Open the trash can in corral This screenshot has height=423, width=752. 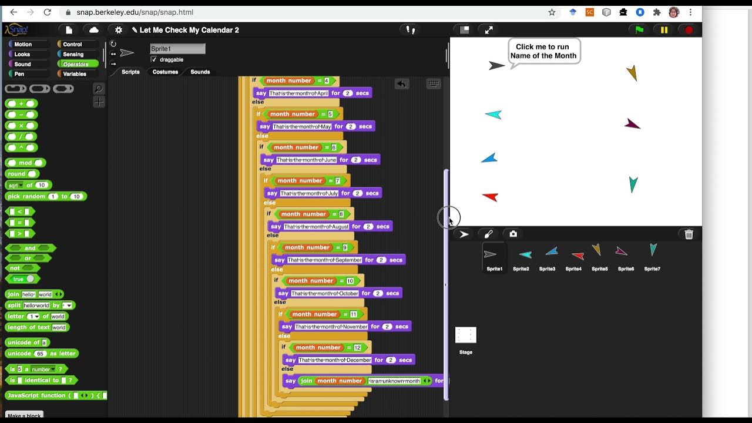pyautogui.click(x=689, y=234)
